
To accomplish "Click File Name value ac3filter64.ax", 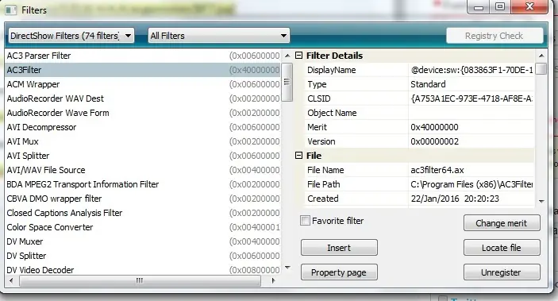I will (x=437, y=170).
